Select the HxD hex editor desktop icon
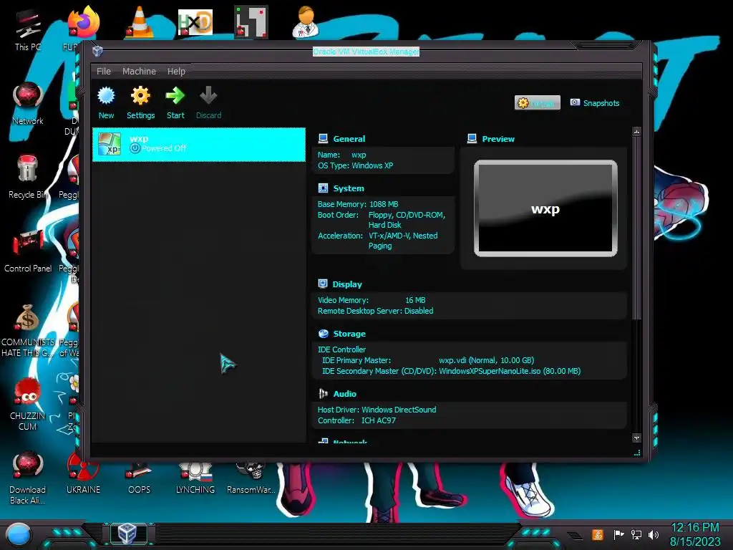This screenshot has width=733, height=550. [195, 22]
